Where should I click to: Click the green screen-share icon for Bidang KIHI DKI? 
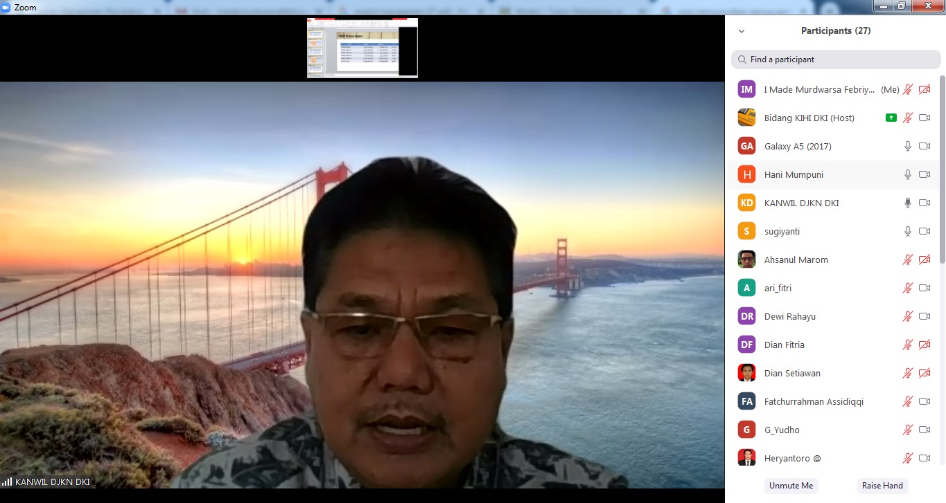coord(891,118)
